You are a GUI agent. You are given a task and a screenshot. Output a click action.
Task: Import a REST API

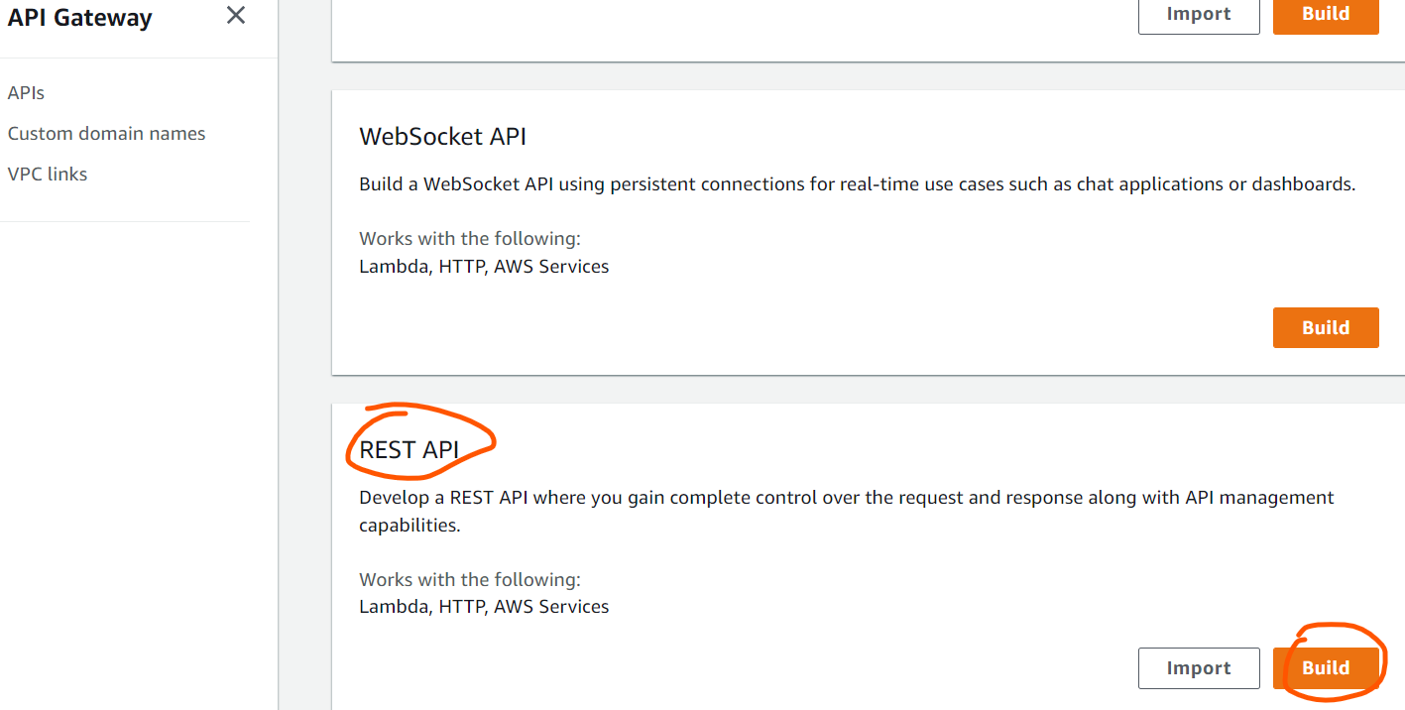point(1199,668)
